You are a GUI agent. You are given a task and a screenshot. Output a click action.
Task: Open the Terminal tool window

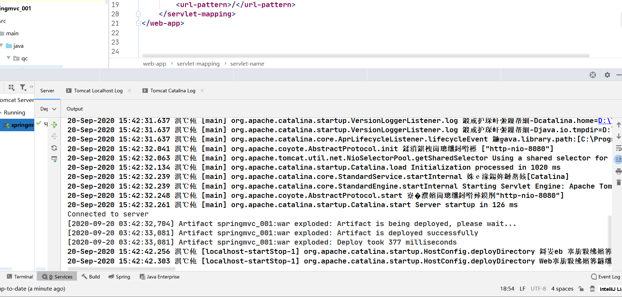tap(20, 277)
